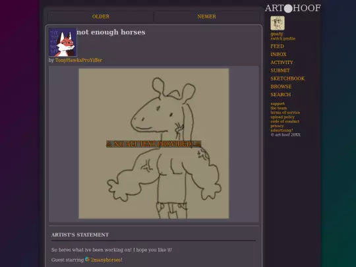
Task: Click the ARTIST'S STATEMENT heading
Action: [80, 235]
